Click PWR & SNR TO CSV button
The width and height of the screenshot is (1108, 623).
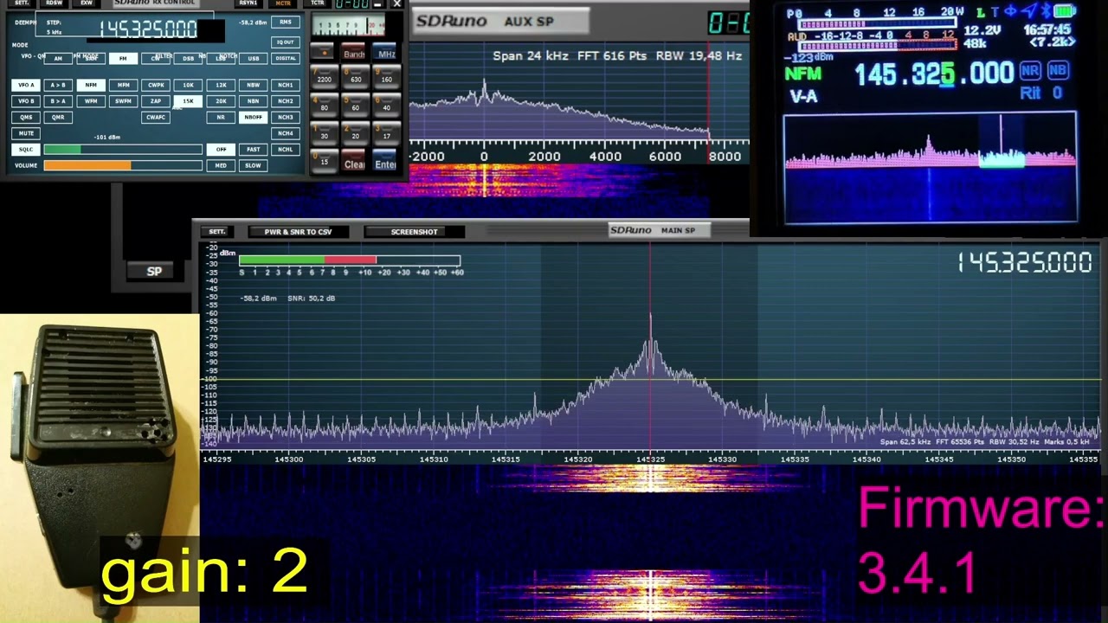pyautogui.click(x=298, y=231)
